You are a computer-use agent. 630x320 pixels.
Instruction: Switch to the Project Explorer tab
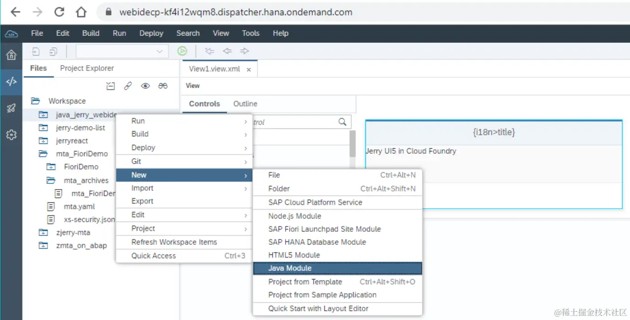tap(87, 68)
